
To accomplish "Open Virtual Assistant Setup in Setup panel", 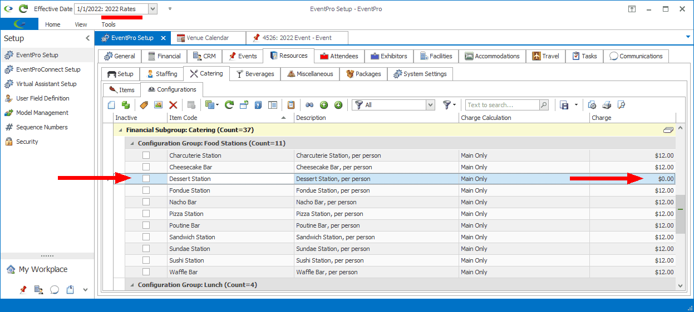I will pos(41,84).
